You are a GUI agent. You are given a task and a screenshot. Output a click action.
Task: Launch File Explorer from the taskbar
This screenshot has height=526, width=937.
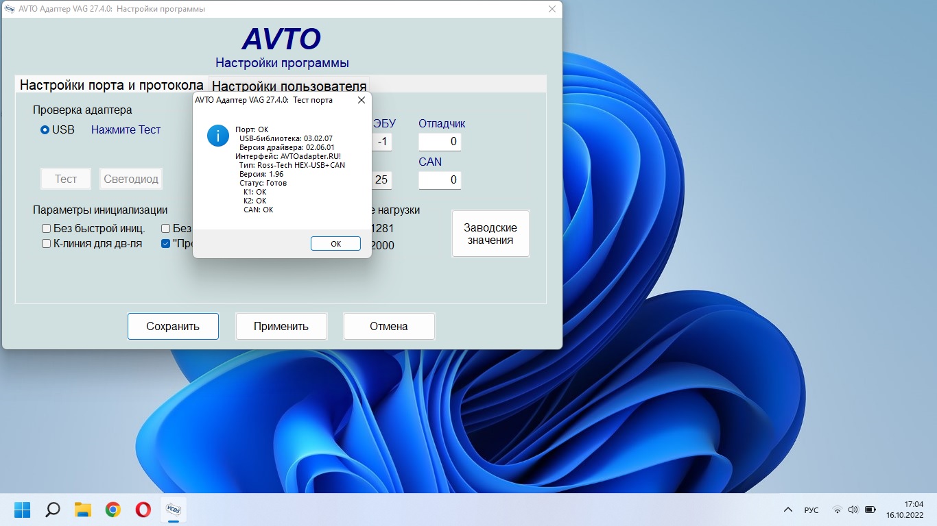click(83, 510)
